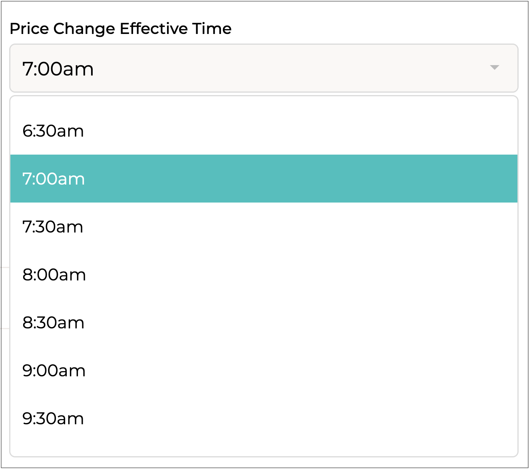Change price effective time to half past seven
Image resolution: width=529 pixels, height=469 pixels.
264,227
